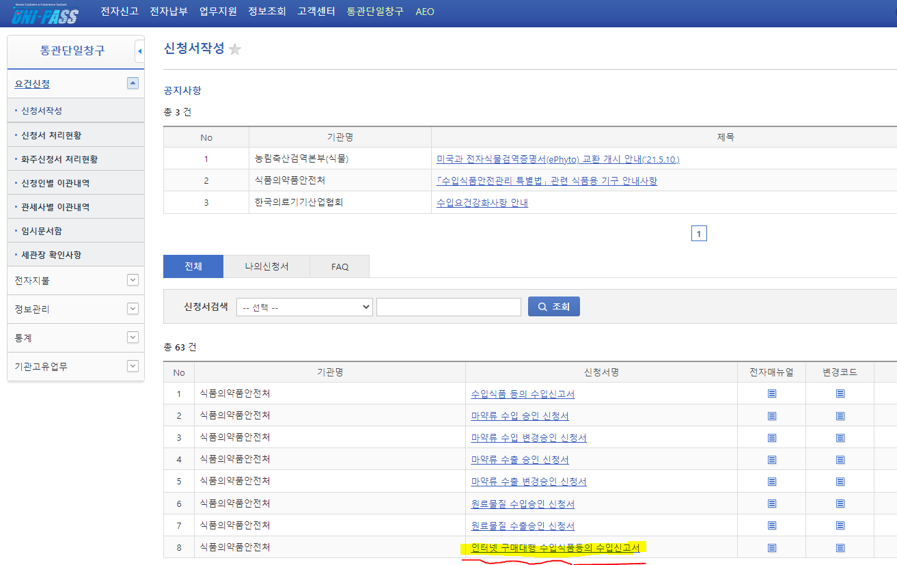Select page 1 in the notice pagination
The width and height of the screenshot is (897, 565).
pyautogui.click(x=699, y=233)
